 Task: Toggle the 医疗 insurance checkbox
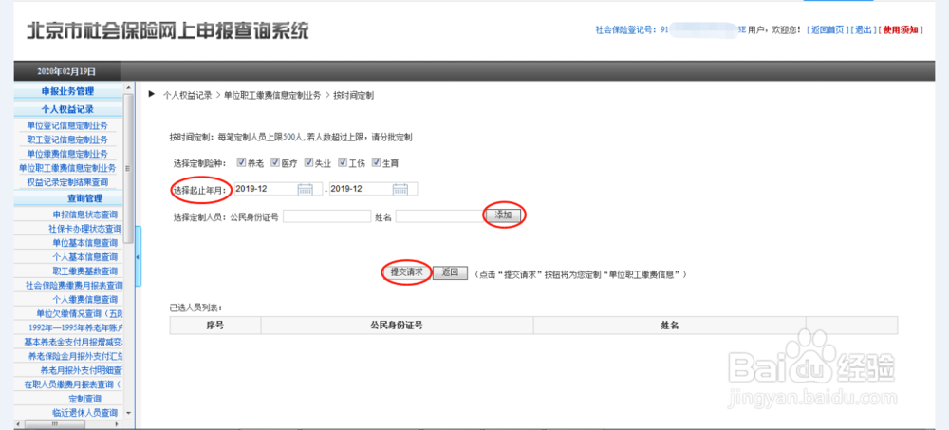click(x=275, y=162)
